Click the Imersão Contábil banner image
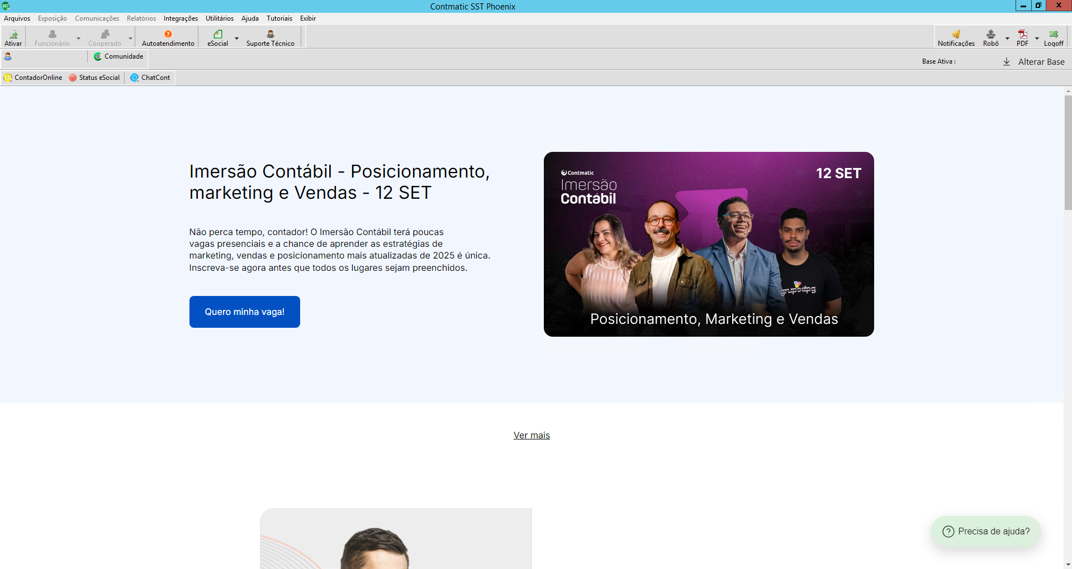 (709, 244)
